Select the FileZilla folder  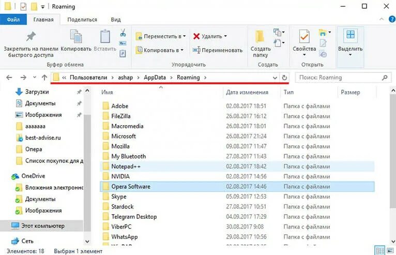(237, 116)
